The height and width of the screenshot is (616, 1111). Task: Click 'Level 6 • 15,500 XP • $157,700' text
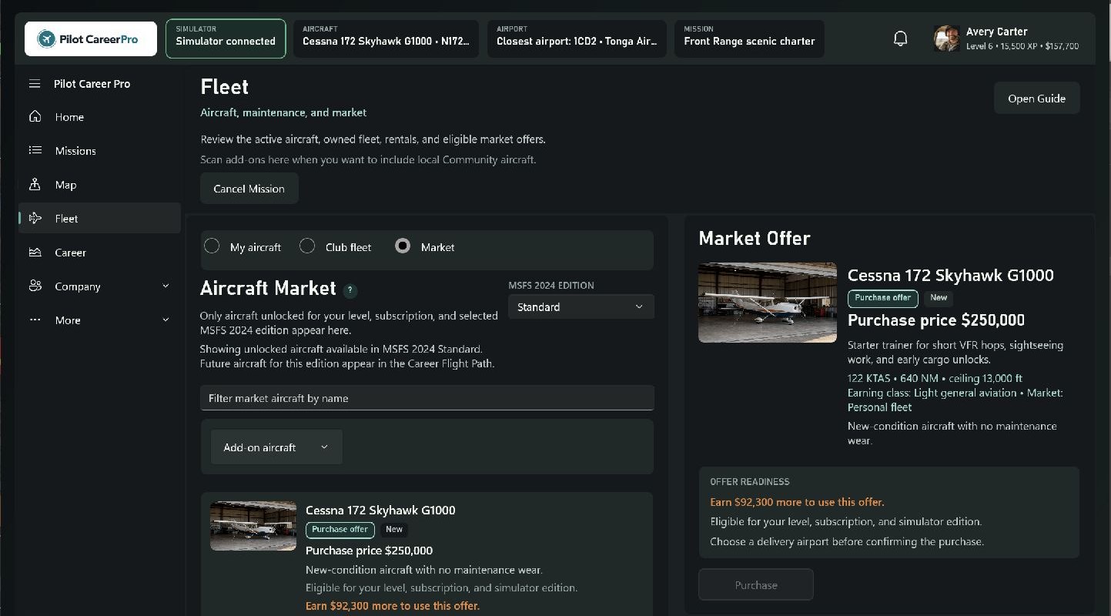click(1022, 46)
